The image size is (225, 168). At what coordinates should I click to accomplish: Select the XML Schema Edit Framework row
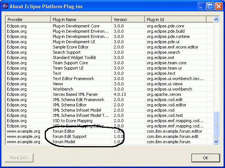pyautogui.click(x=109, y=100)
